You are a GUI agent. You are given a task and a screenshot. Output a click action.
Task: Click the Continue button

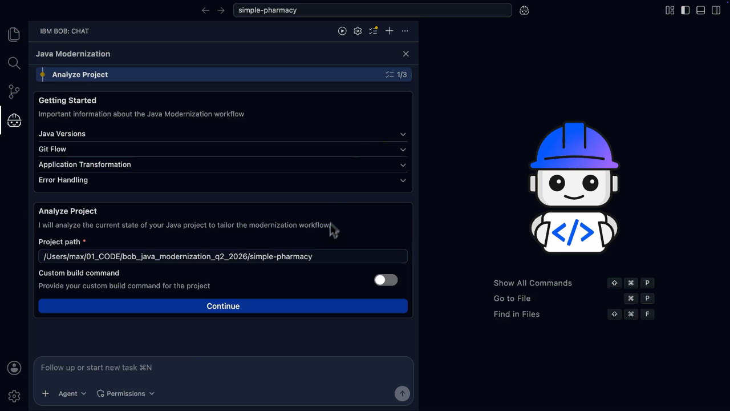223,306
